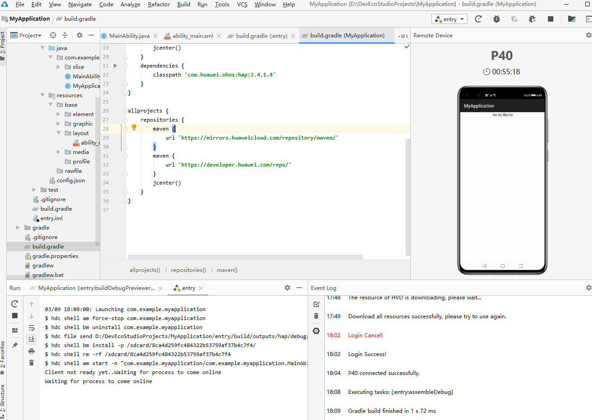Hide the Project panel with minus icon
This screenshot has width=592, height=420.
coord(91,35)
